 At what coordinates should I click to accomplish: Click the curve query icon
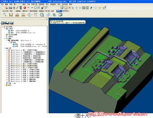(29, 15)
